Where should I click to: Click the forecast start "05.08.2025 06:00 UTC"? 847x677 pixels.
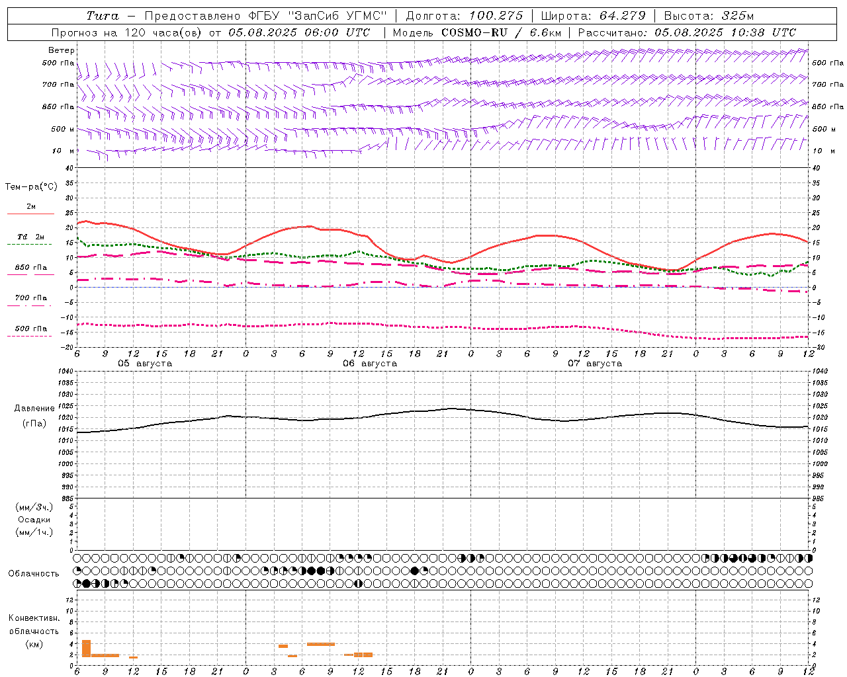point(299,32)
